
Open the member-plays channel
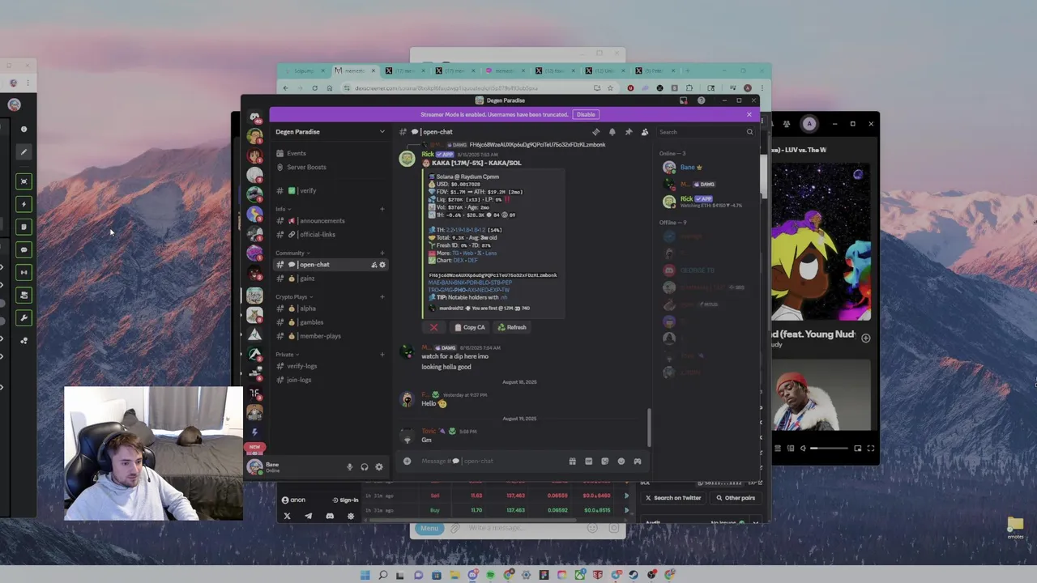tap(330, 336)
